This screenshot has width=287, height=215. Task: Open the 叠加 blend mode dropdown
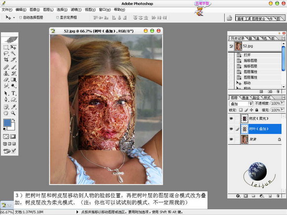[x=241, y=104]
